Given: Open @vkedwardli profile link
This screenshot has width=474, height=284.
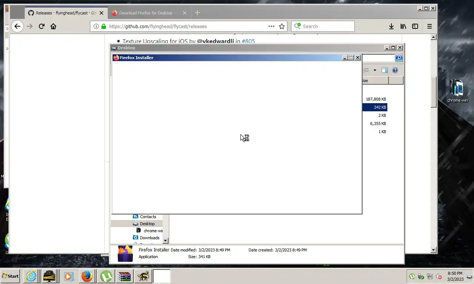Looking at the screenshot, I should pyautogui.click(x=216, y=41).
